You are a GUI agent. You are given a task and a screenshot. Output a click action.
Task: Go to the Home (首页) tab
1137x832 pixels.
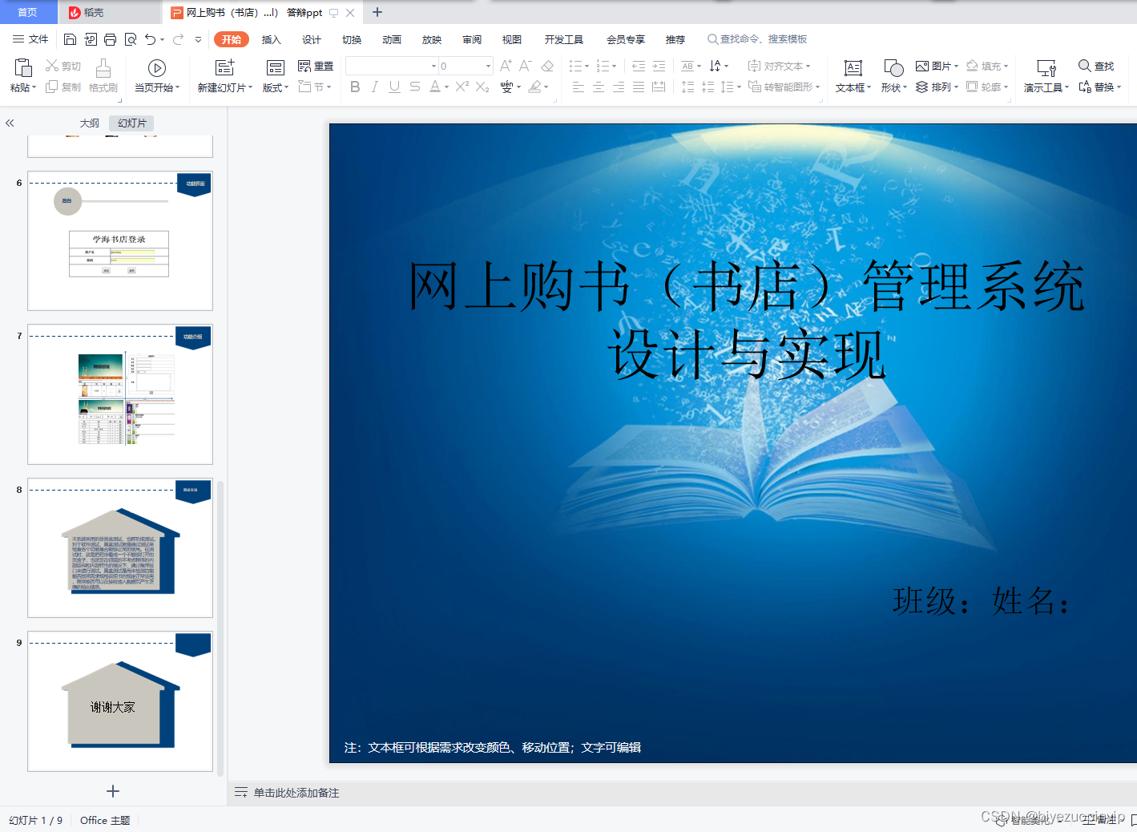point(28,12)
